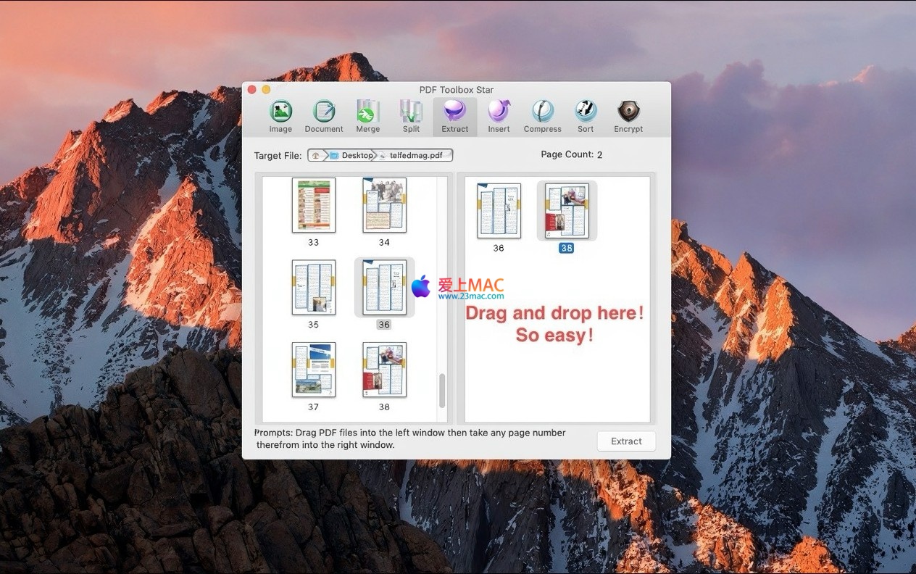The image size is (916, 574).
Task: Select page 33 thumbnail in left pane
Action: coord(314,205)
